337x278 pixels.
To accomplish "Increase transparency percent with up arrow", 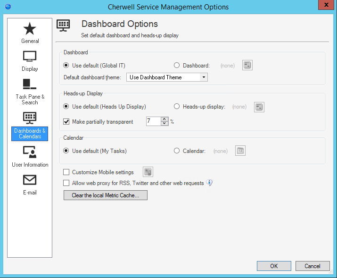I will click(164, 119).
